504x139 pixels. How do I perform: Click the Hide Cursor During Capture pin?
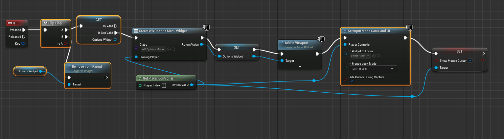tap(345, 79)
